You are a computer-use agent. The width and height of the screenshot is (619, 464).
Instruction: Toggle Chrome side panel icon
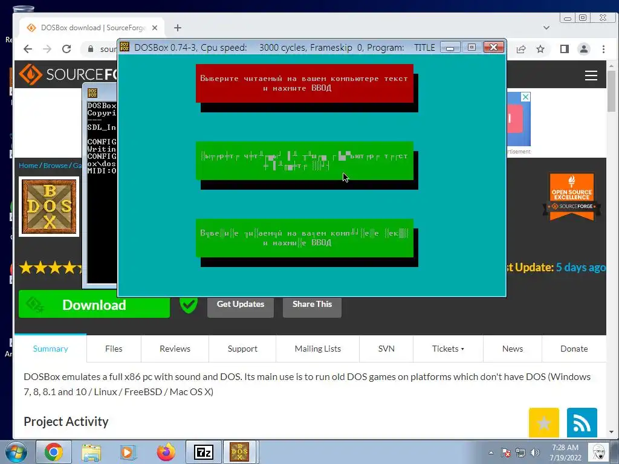564,49
